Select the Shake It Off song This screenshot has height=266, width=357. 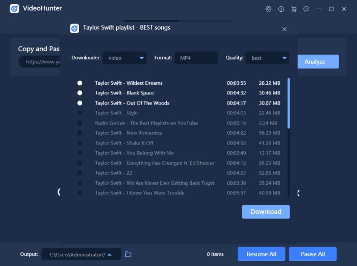click(x=80, y=143)
